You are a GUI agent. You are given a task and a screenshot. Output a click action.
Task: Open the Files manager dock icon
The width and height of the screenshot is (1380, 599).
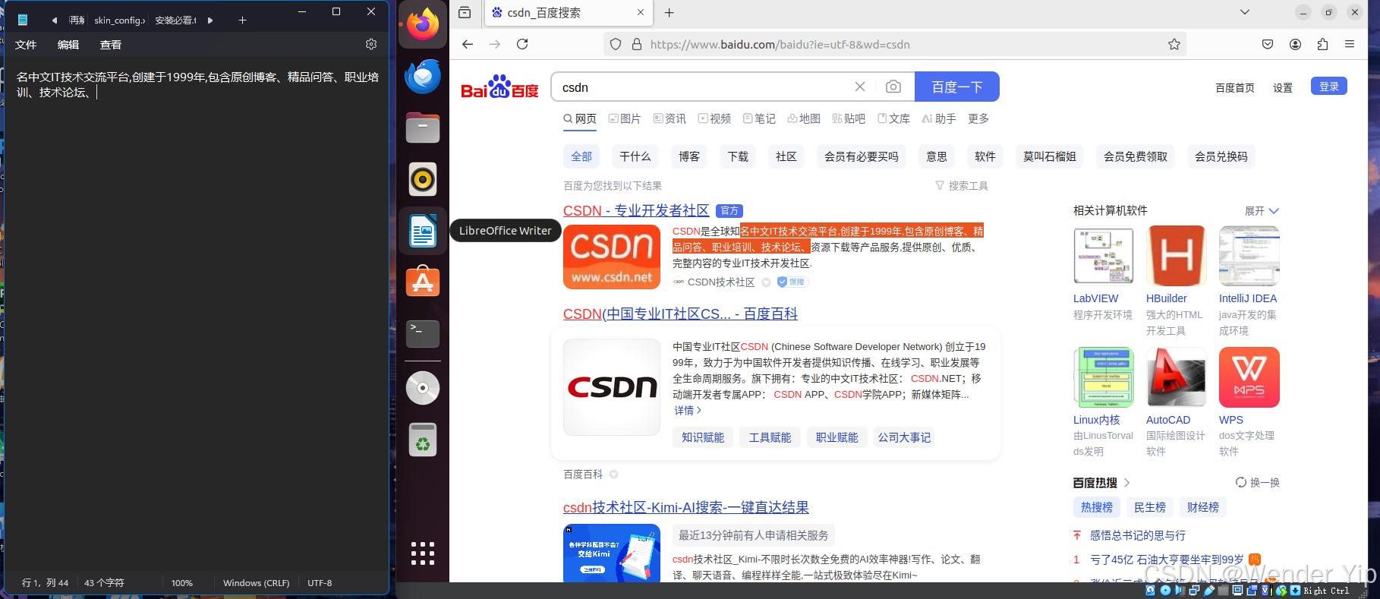click(423, 128)
